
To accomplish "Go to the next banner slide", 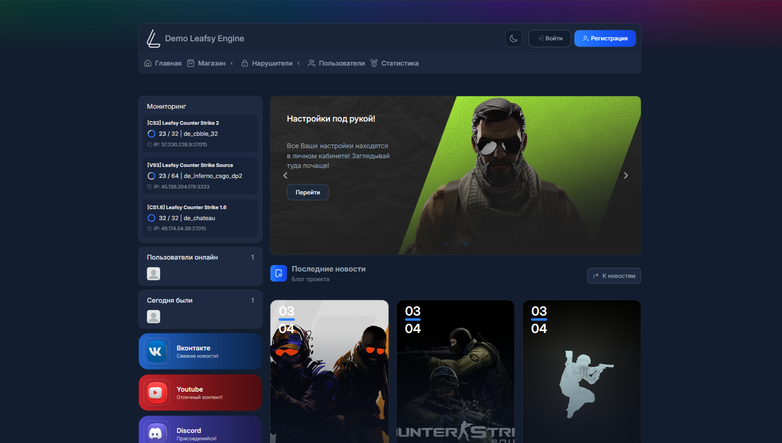I will point(626,176).
